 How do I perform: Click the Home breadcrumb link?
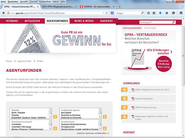point(9,61)
